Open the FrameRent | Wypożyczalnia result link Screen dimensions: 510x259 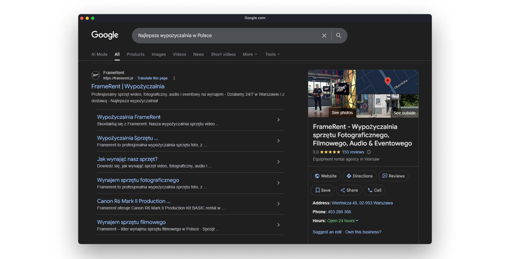[x=128, y=86]
